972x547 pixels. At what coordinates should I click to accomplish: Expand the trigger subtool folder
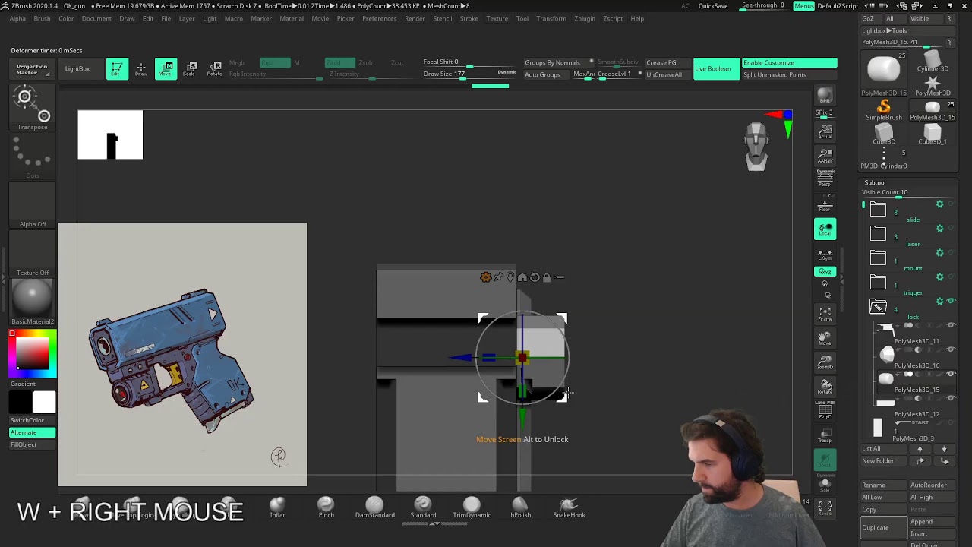878,282
